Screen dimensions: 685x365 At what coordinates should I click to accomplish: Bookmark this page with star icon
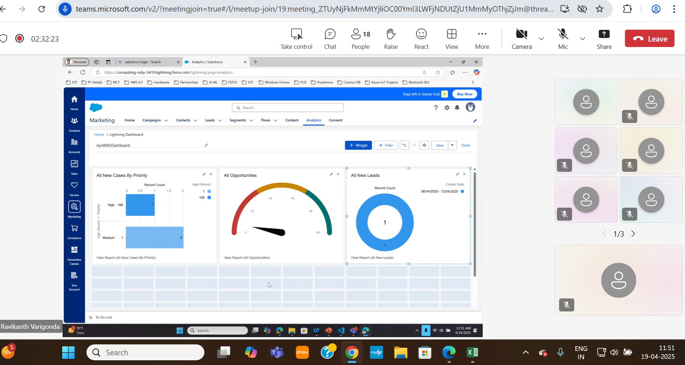point(600,9)
